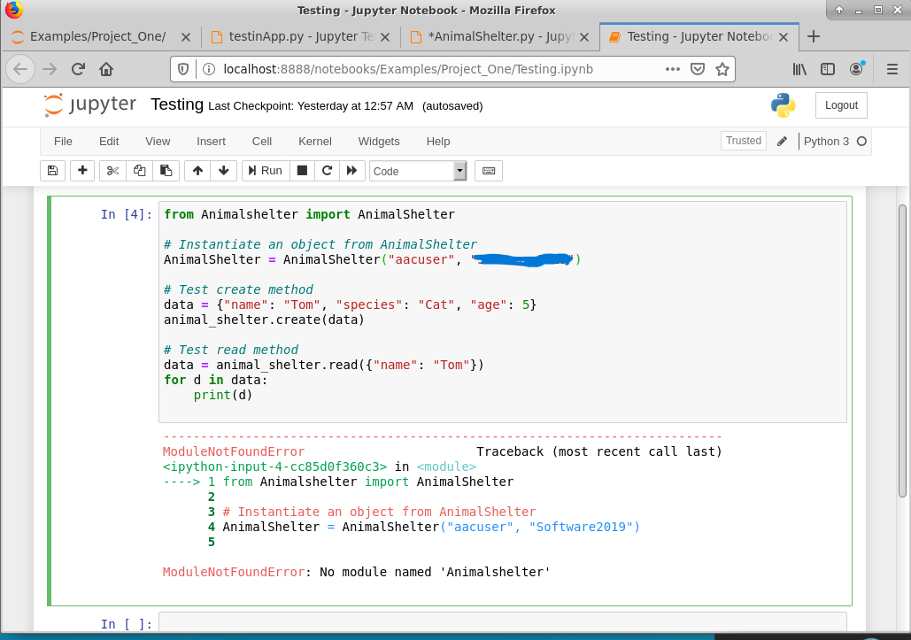The image size is (911, 640).
Task: Open Firefox hamburger menu
Action: point(892,69)
